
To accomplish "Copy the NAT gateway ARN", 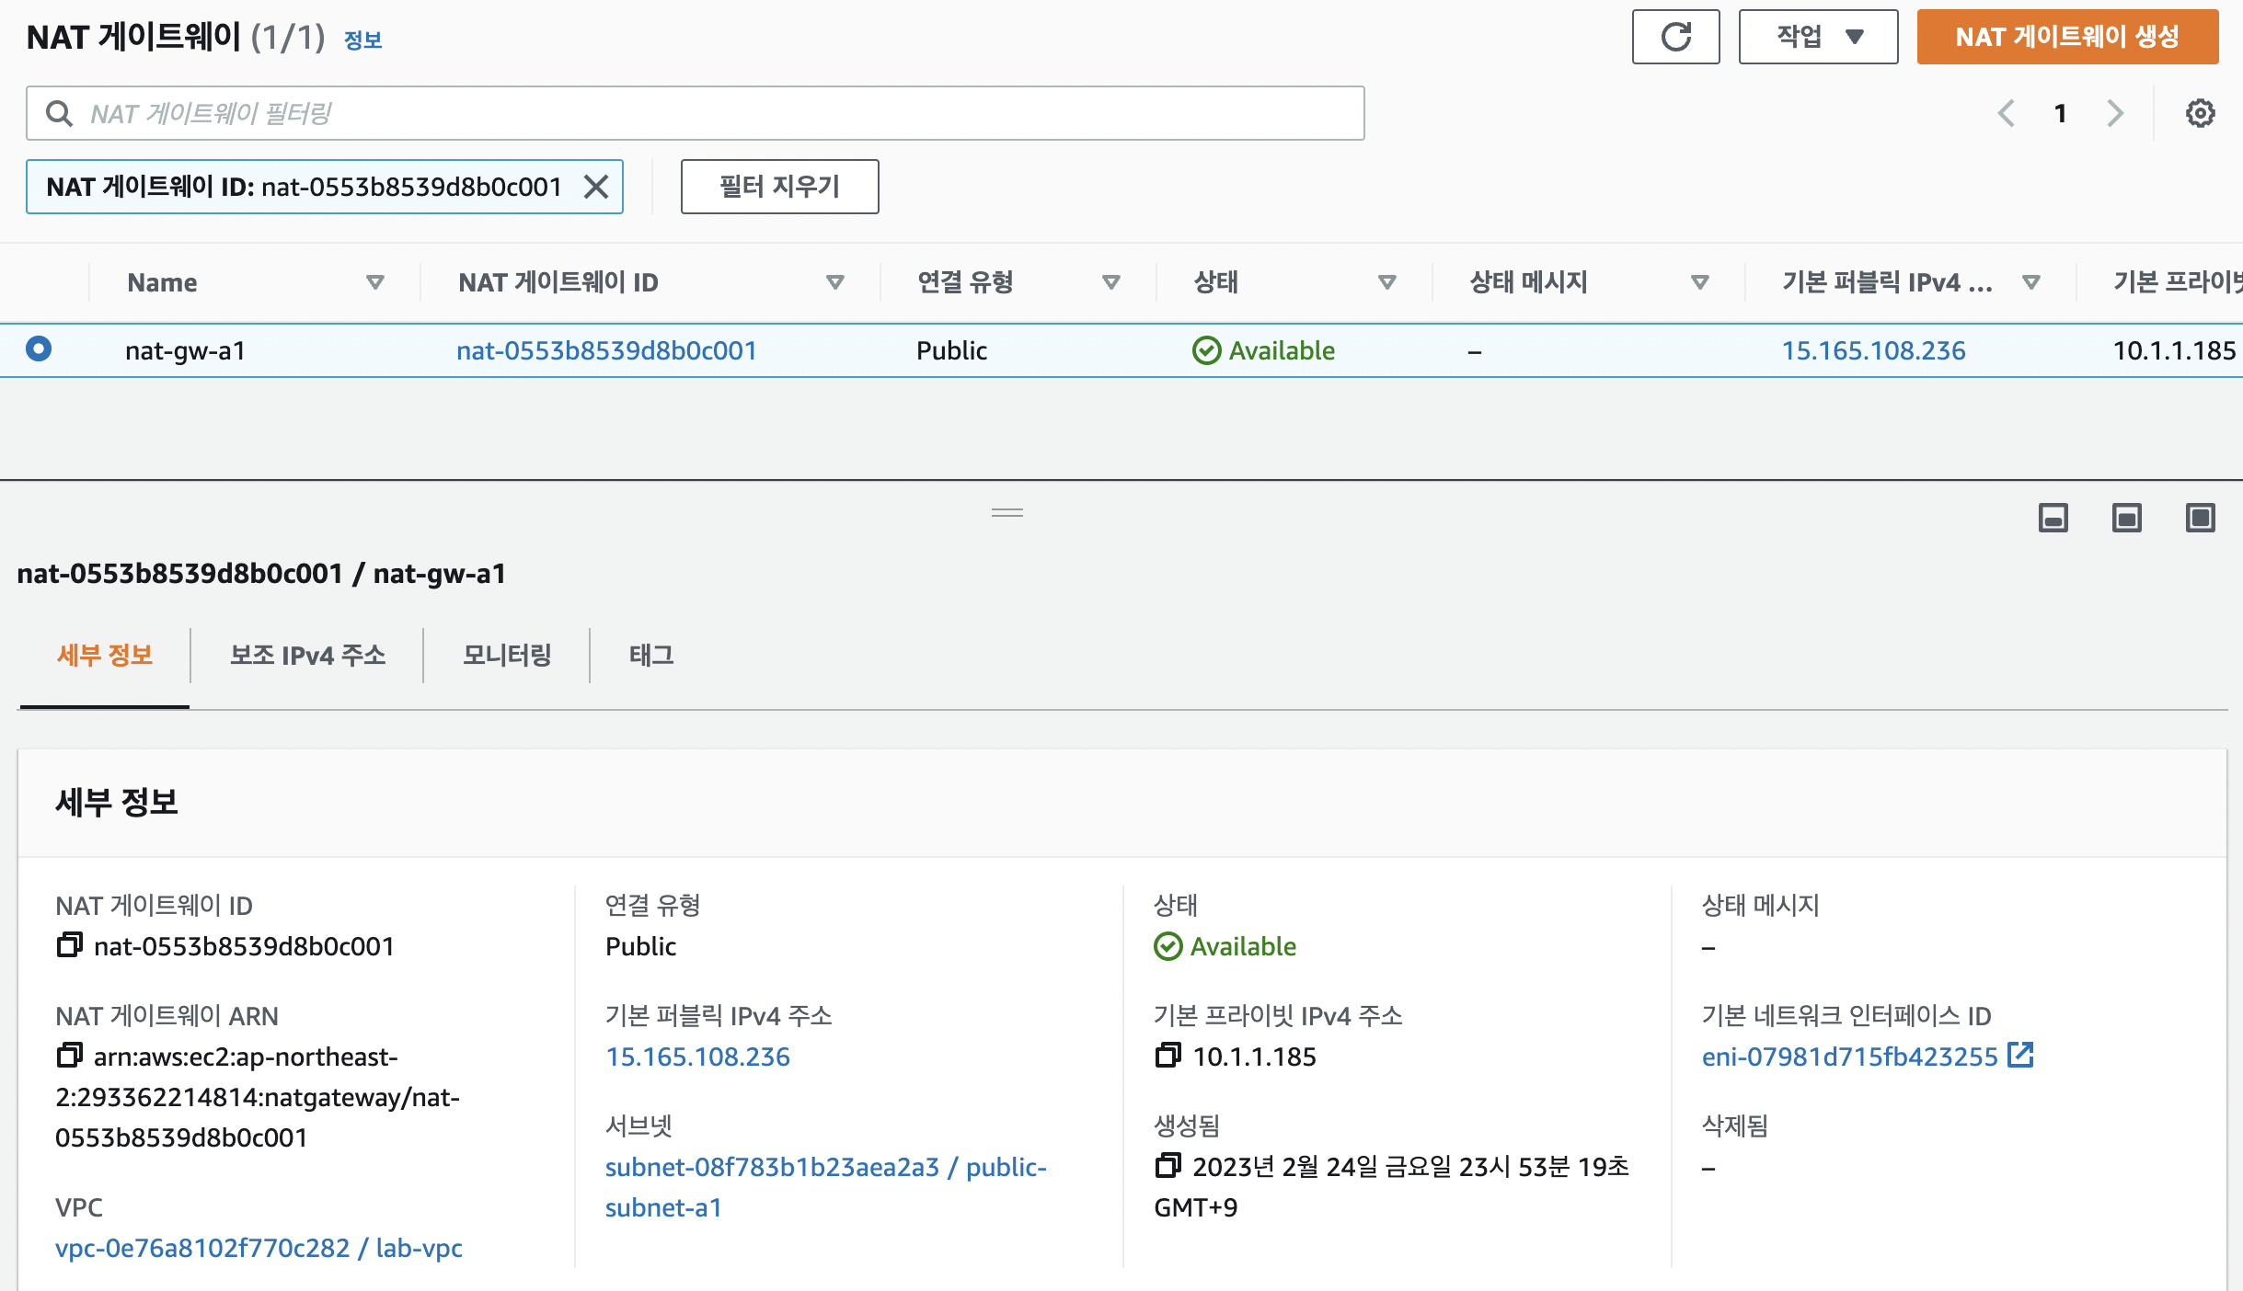I will tap(69, 1056).
